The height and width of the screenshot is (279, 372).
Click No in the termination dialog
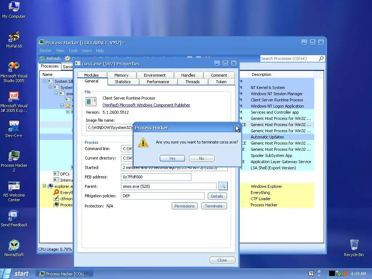pos(202,158)
